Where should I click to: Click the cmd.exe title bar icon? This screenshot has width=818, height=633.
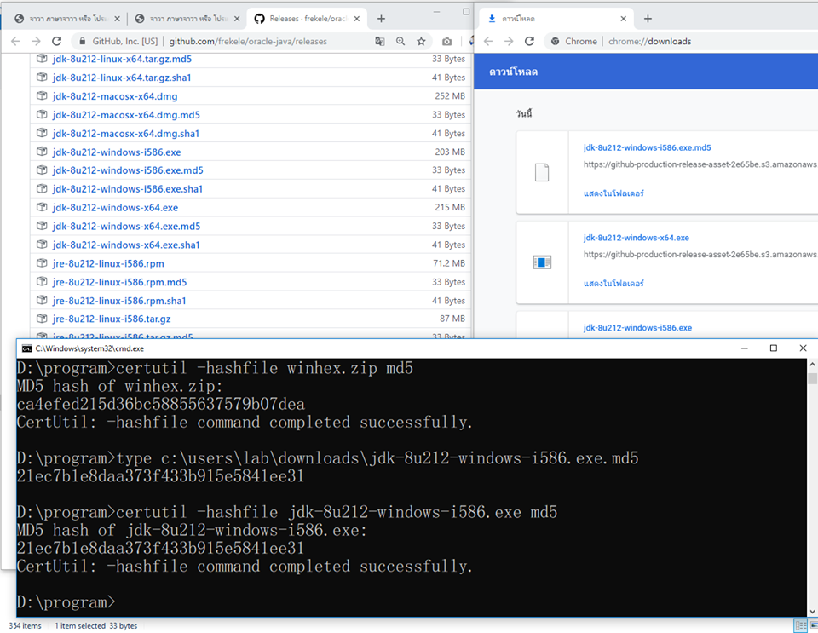pyautogui.click(x=26, y=348)
